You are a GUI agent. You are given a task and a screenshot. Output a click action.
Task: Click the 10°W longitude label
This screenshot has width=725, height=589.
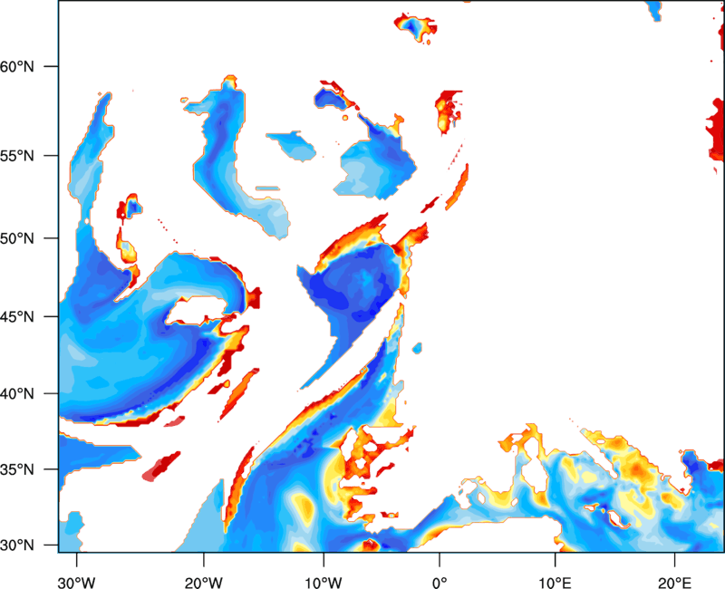click(324, 583)
